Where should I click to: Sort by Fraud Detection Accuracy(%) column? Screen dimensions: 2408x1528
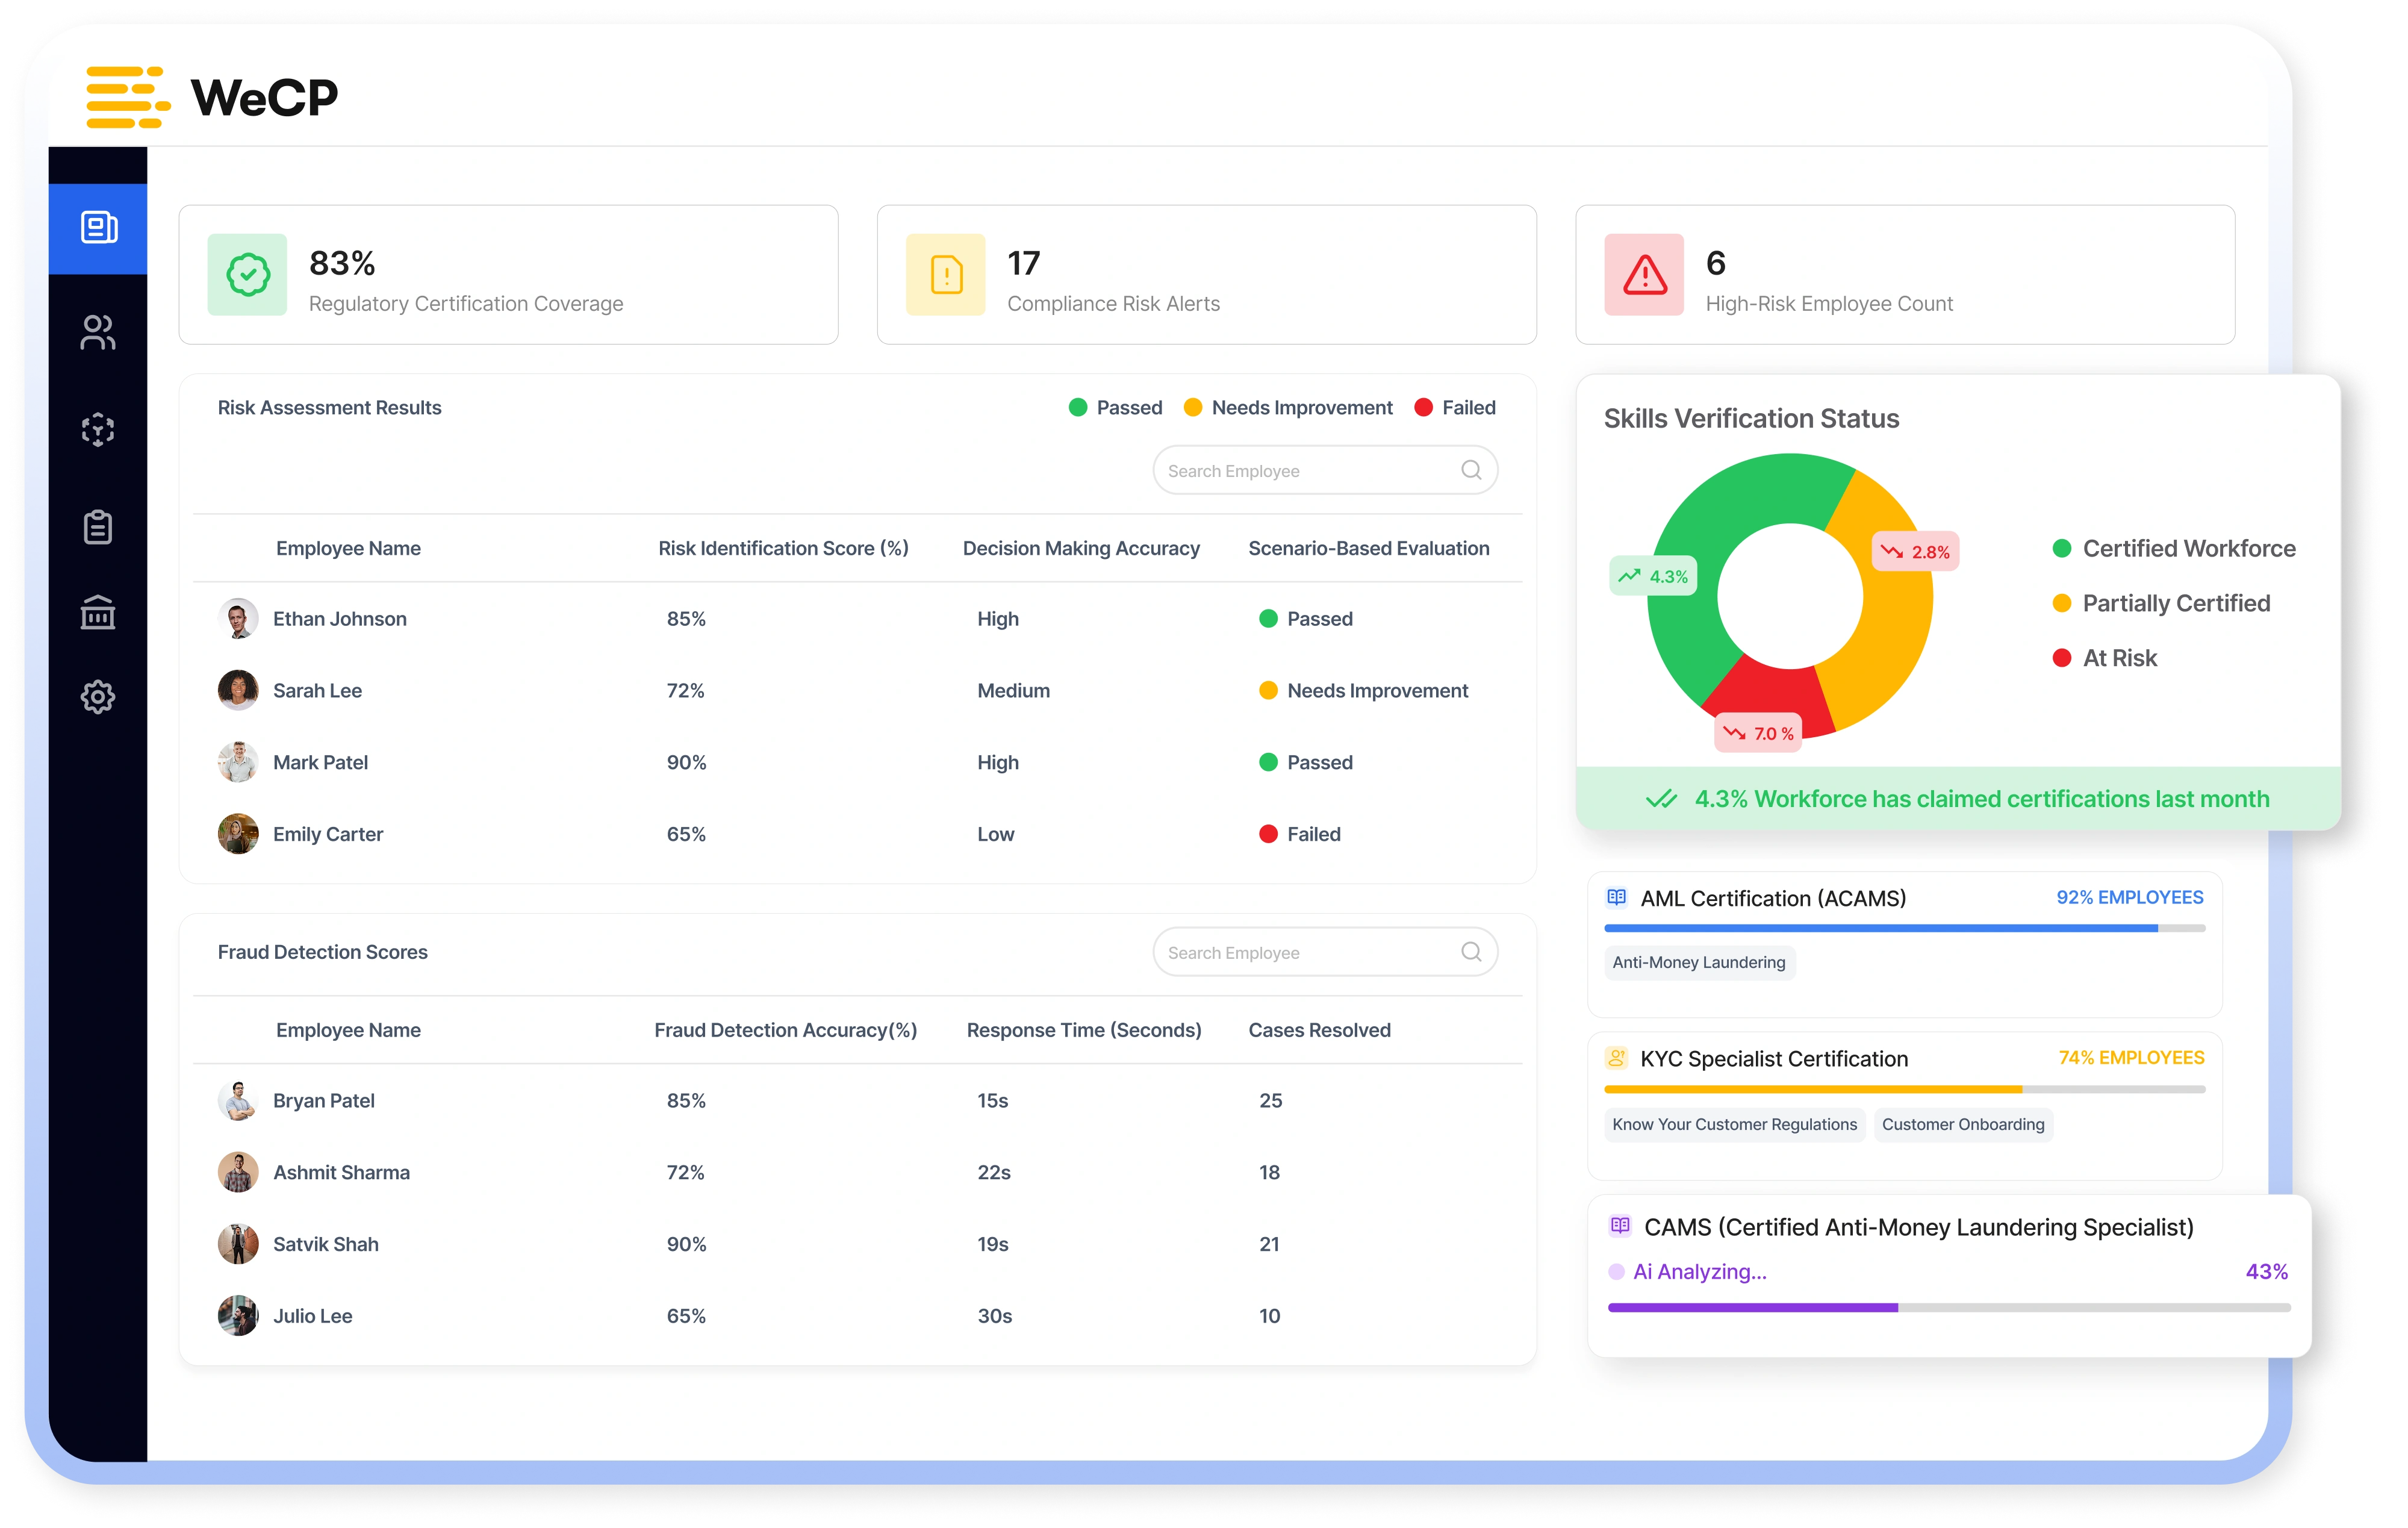pyautogui.click(x=785, y=1030)
